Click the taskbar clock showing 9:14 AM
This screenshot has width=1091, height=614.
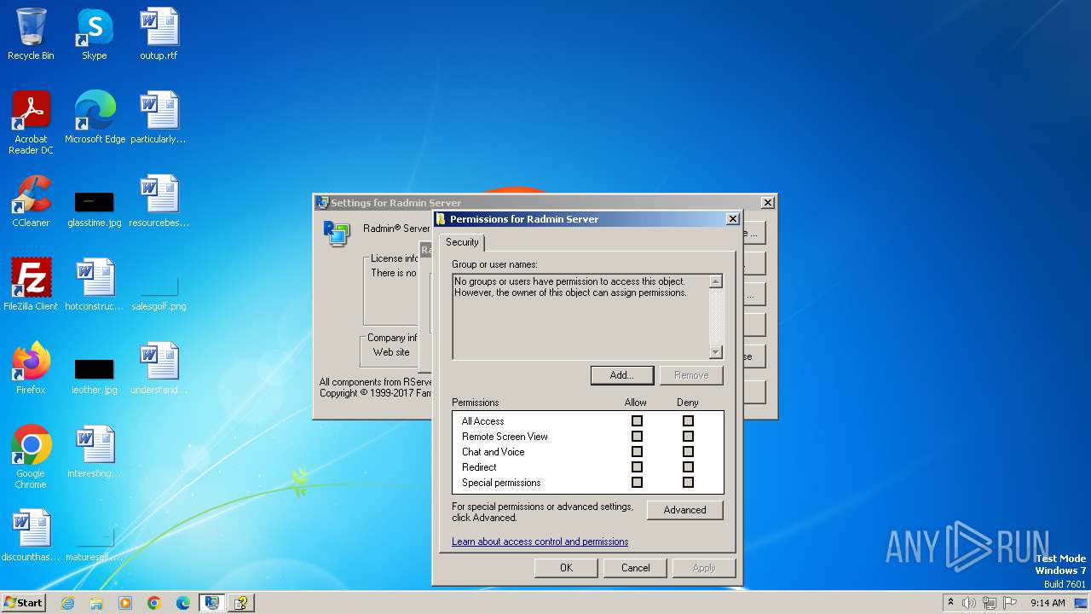tap(1048, 603)
